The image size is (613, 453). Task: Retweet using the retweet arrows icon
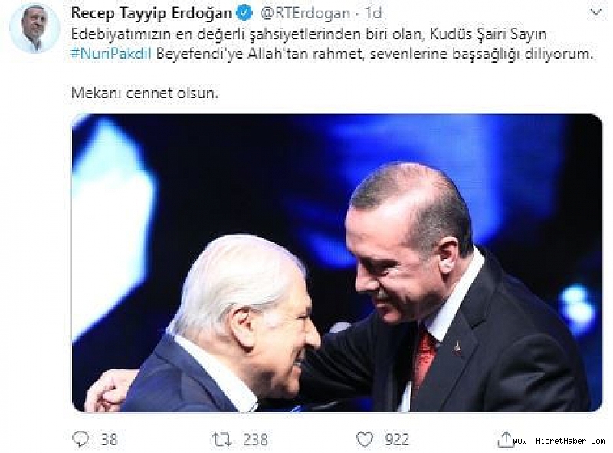coord(221,439)
